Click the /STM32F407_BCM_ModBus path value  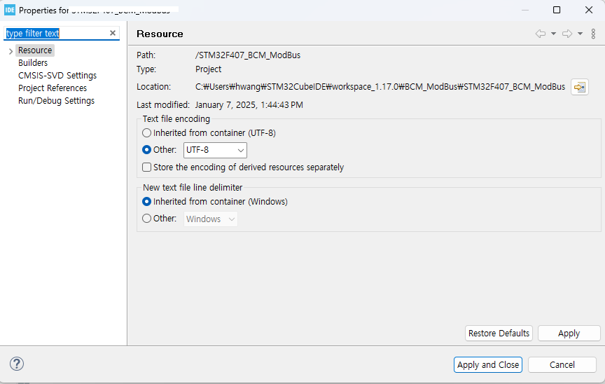click(248, 55)
